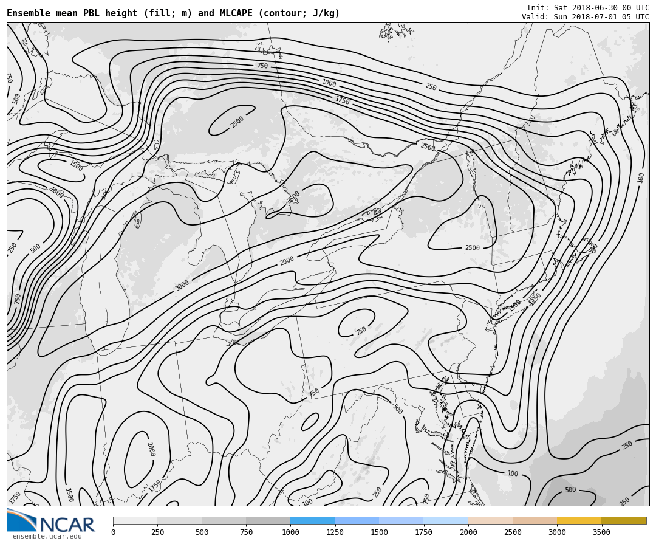The image size is (656, 544).
Task: Click the colorbar tick label '3000'
Action: pyautogui.click(x=557, y=532)
